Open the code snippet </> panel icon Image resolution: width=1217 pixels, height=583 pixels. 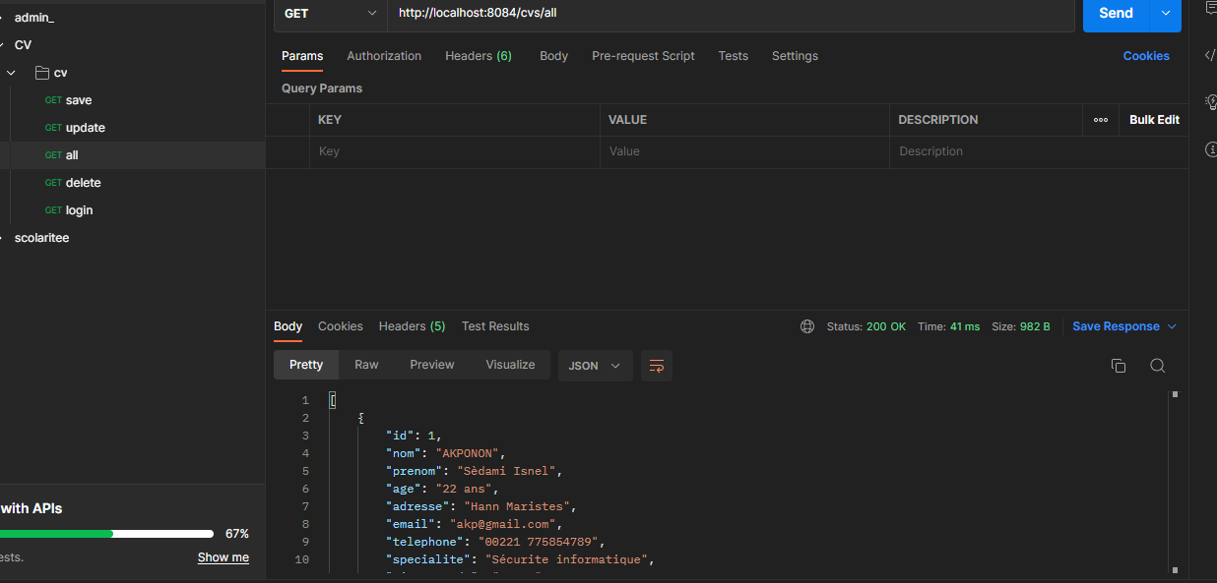click(1209, 56)
